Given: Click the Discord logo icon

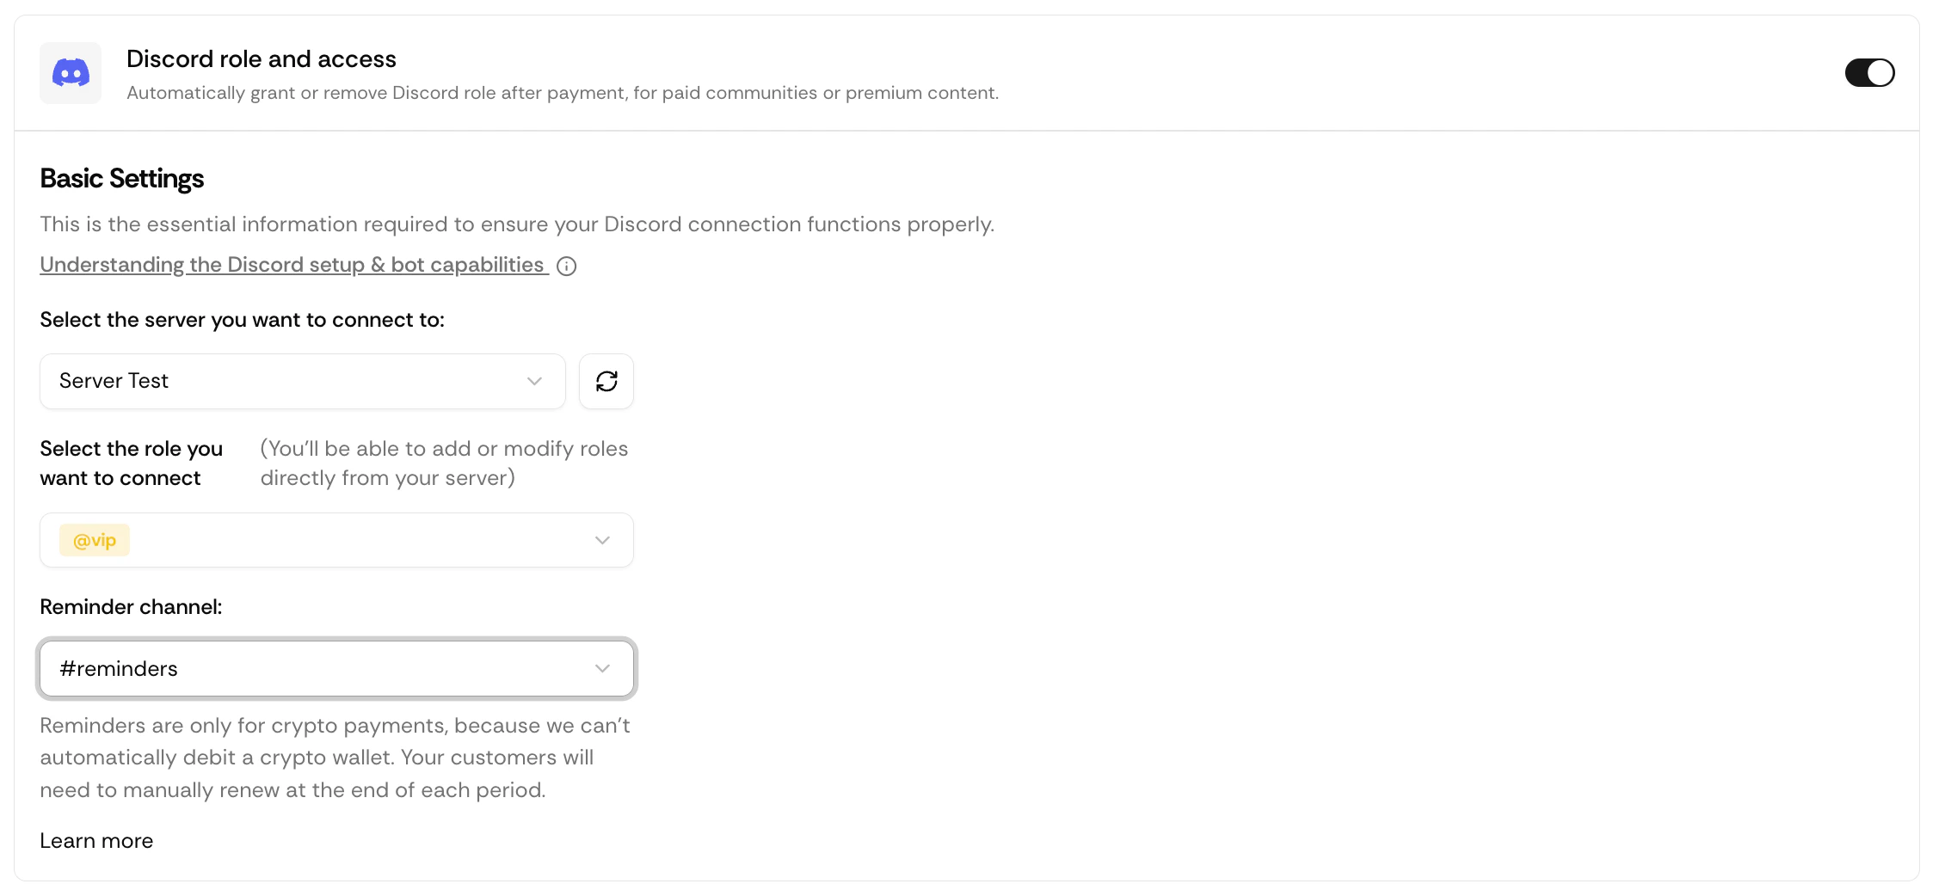Looking at the screenshot, I should coord(70,72).
